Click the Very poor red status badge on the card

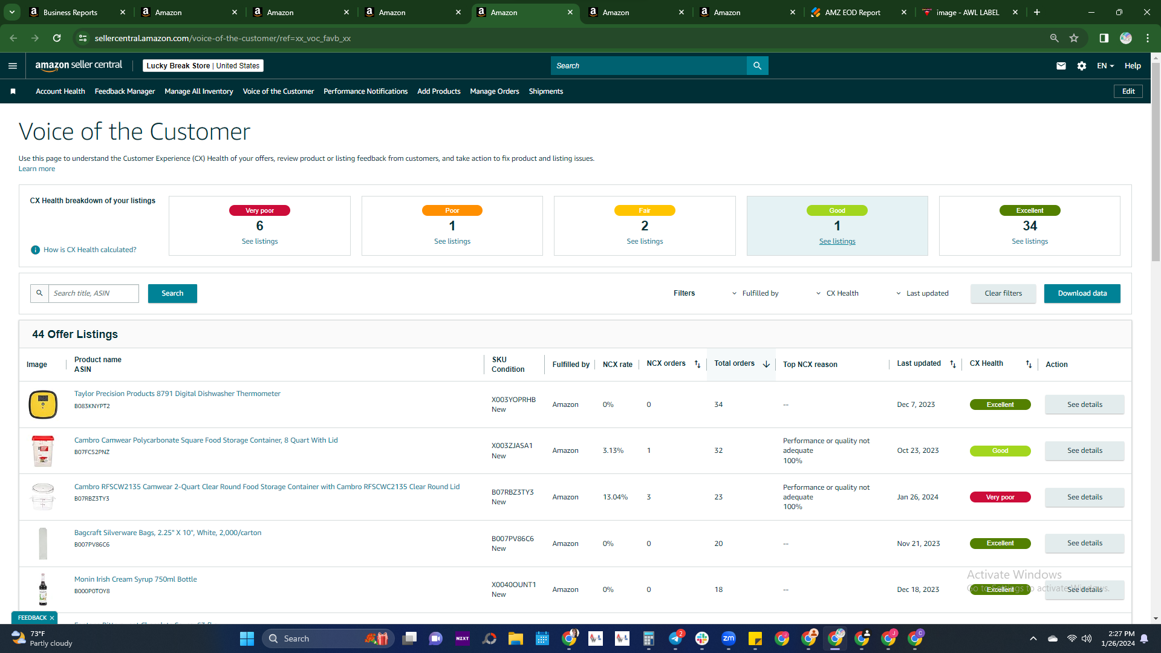pos(259,210)
